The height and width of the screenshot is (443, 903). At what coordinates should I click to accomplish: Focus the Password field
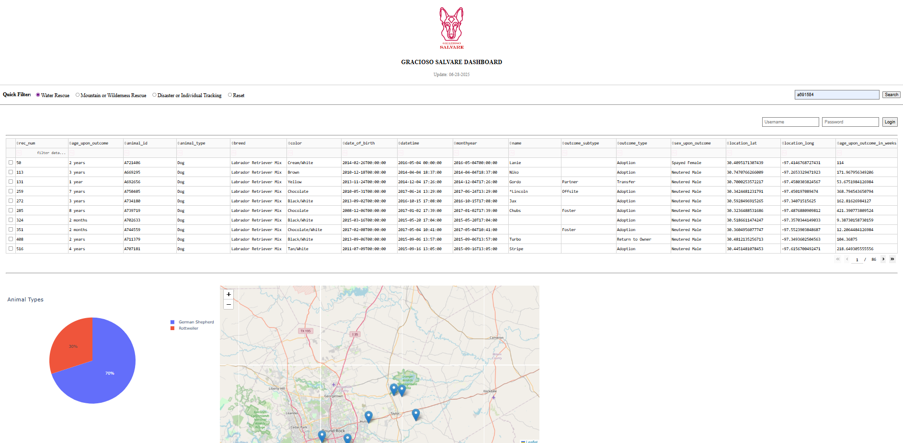pyautogui.click(x=850, y=122)
